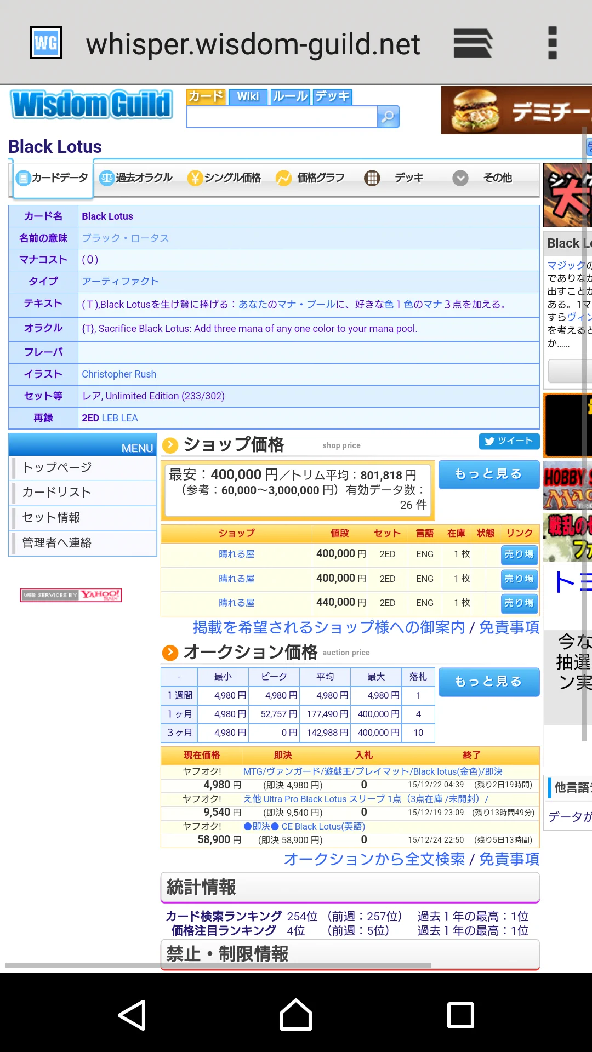This screenshot has height=1052, width=592.
Task: Click the Christopher Rush illustrator link
Action: point(119,374)
